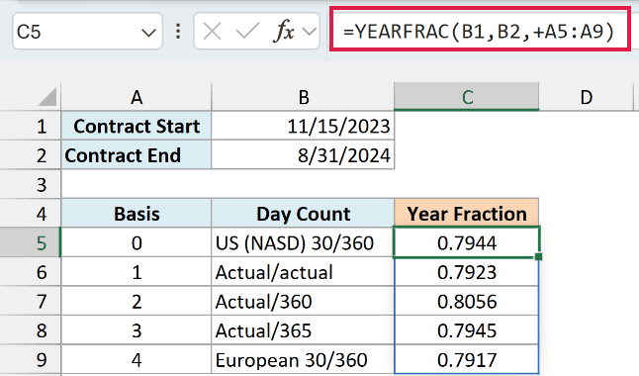Click the three-dot formula bar handle
The height and width of the screenshot is (376, 639).
(x=178, y=32)
